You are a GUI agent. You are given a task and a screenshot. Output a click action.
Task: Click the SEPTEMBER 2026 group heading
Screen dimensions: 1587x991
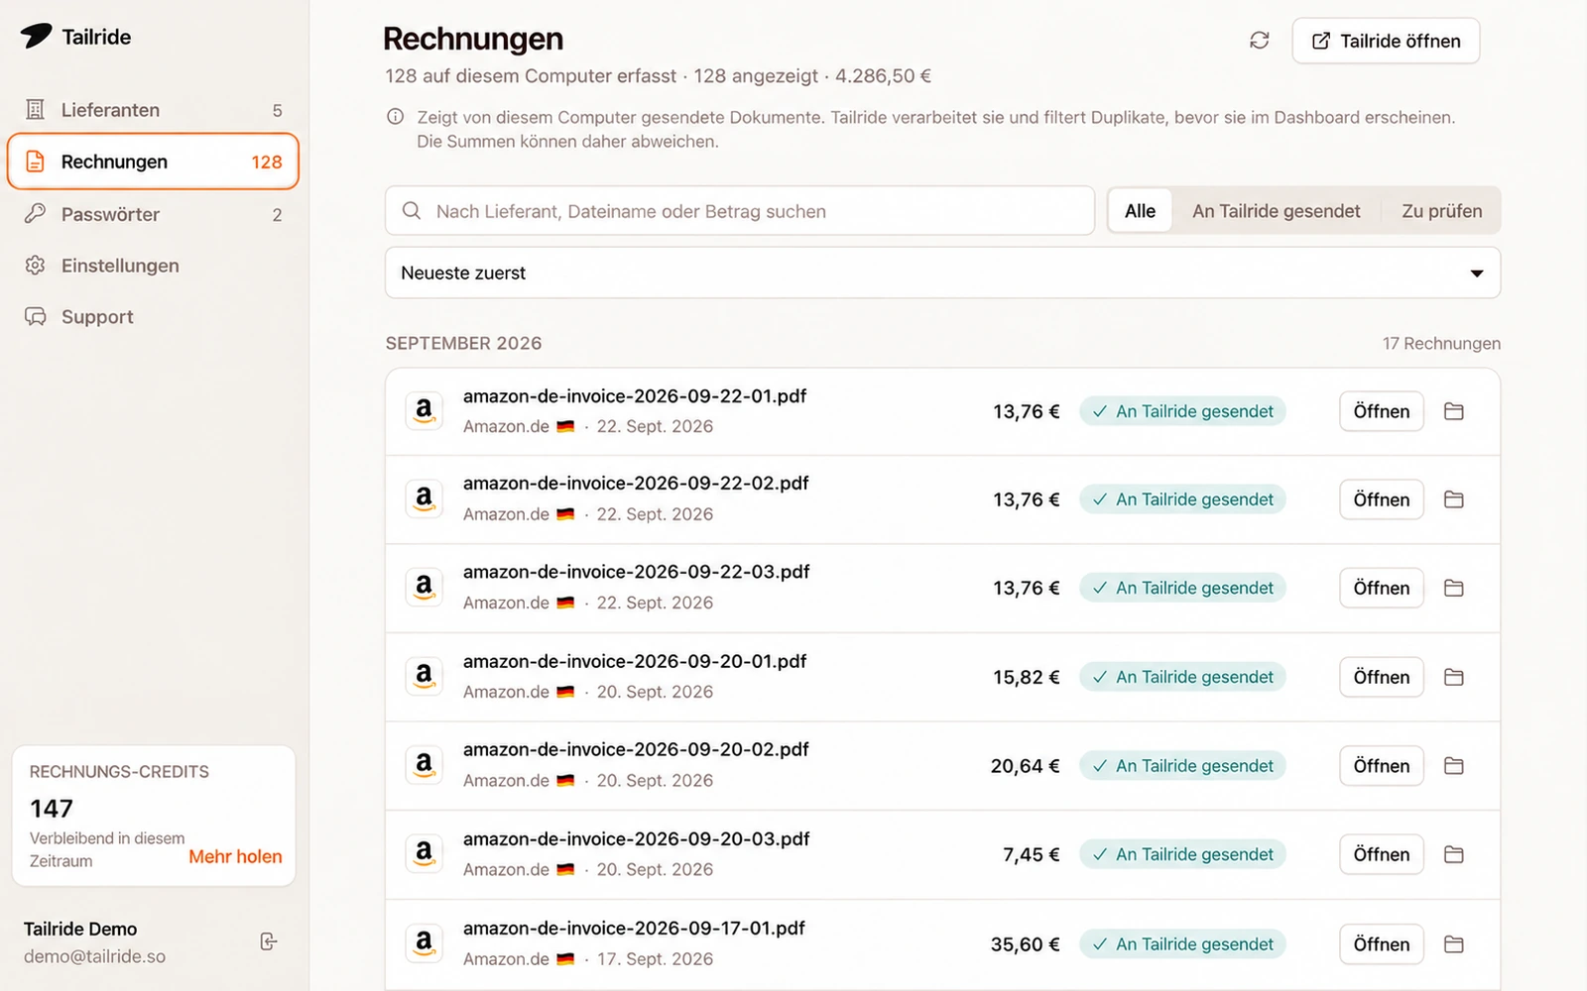463,343
